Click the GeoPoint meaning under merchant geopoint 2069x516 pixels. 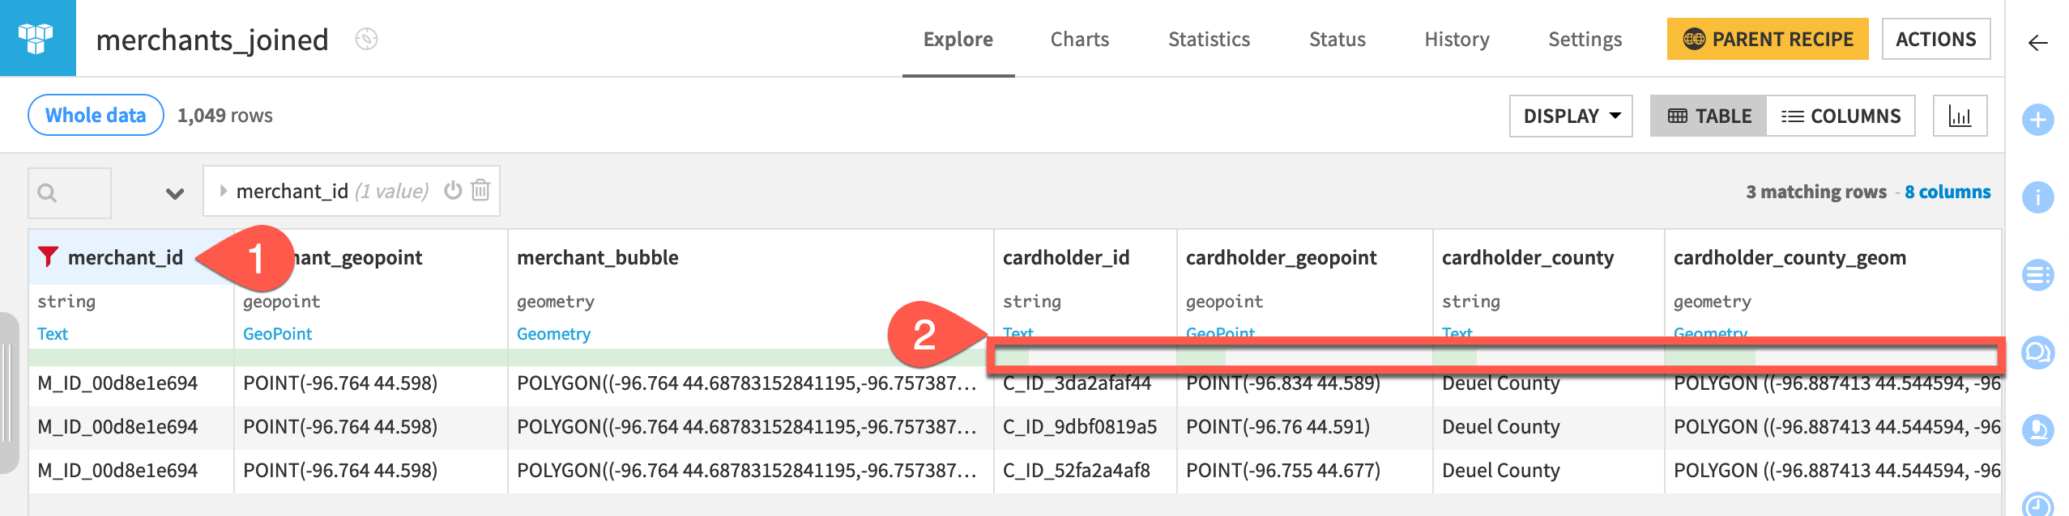[x=277, y=333]
